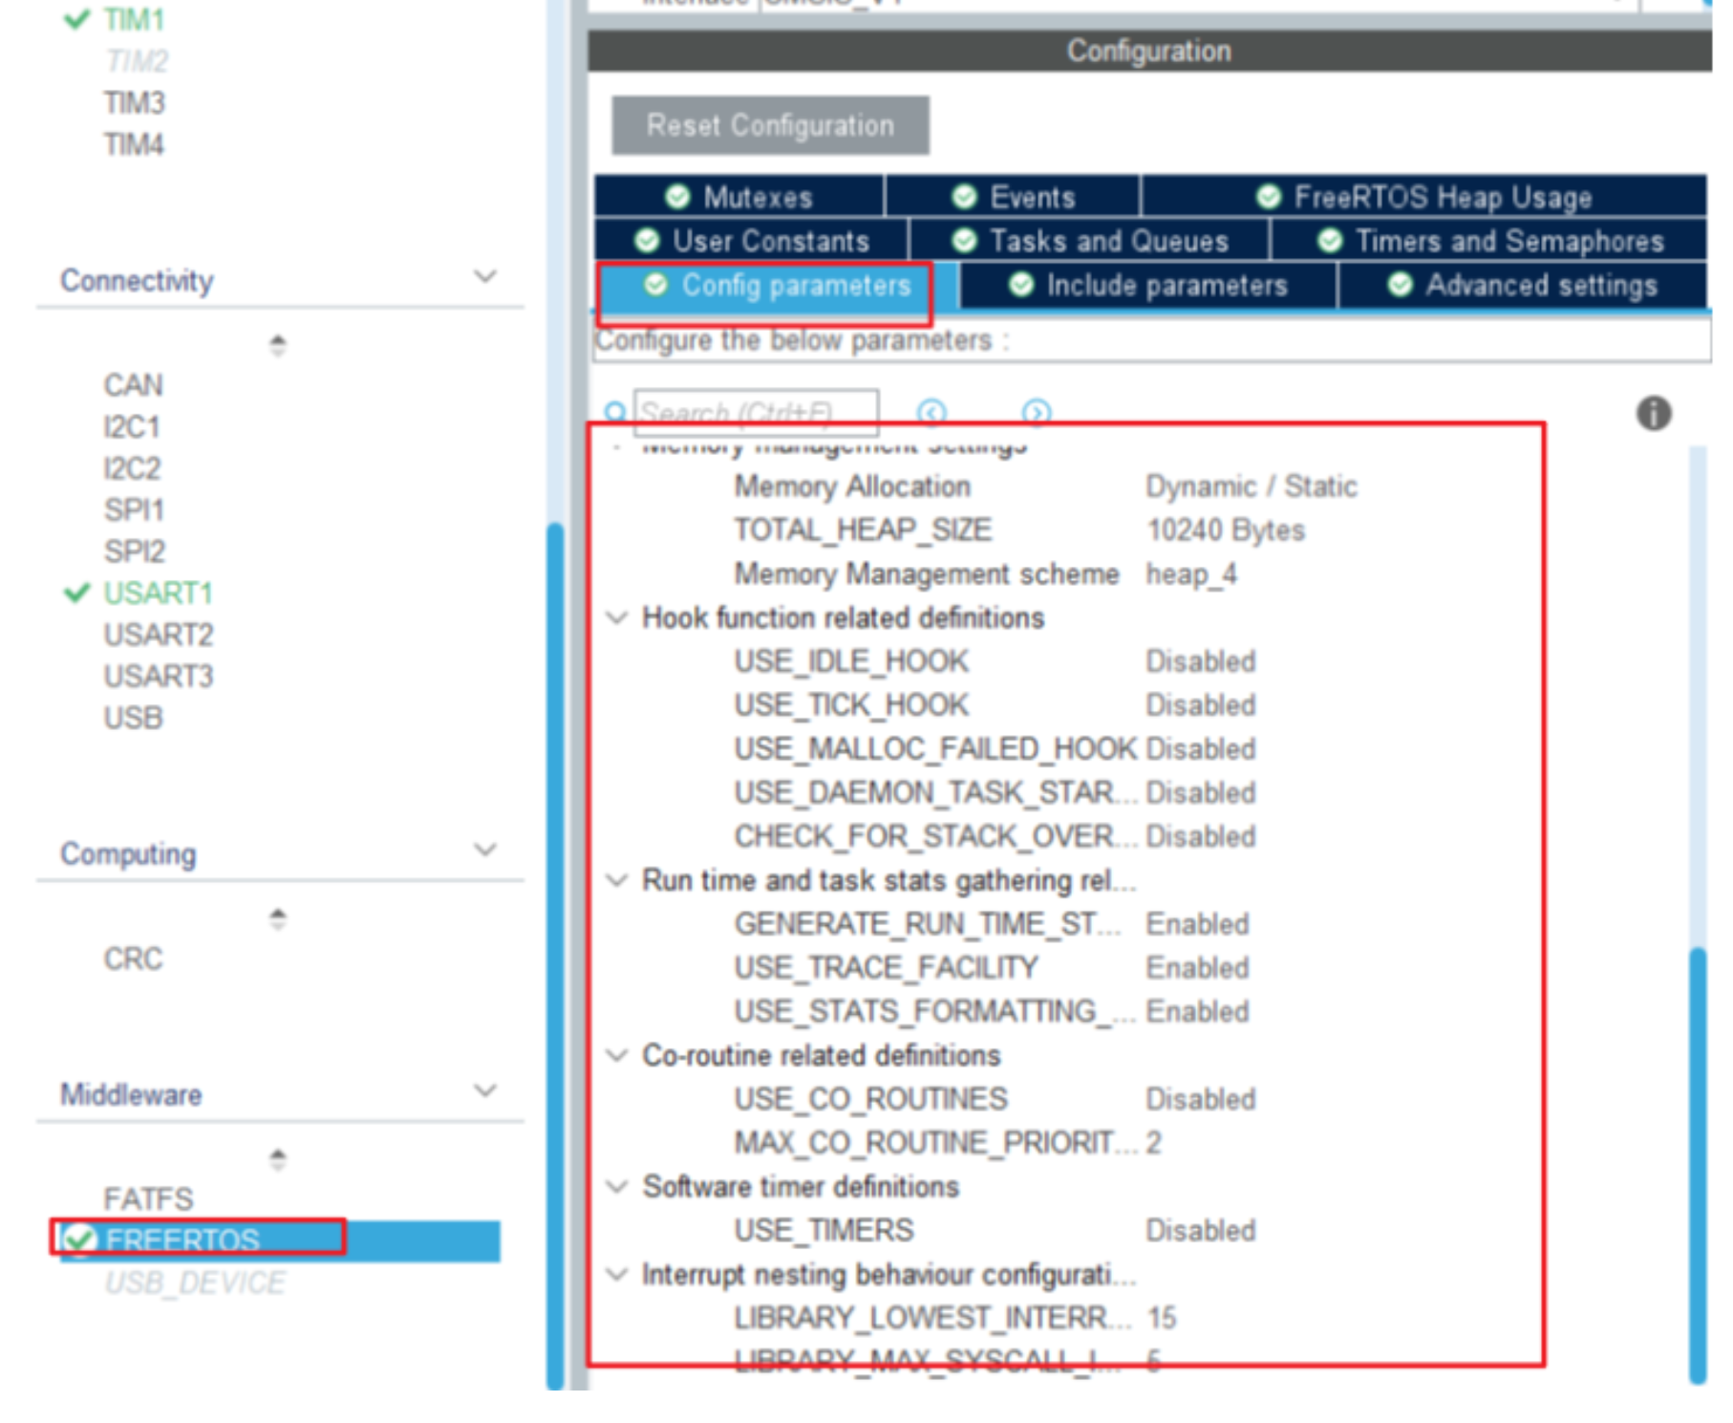Viewport: 1733px width, 1423px height.
Task: Click the info icon beside search
Action: coord(1653,414)
